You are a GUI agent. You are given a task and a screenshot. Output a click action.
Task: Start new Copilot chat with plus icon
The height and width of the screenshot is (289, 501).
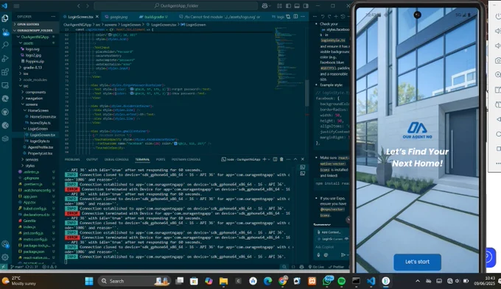336,16
